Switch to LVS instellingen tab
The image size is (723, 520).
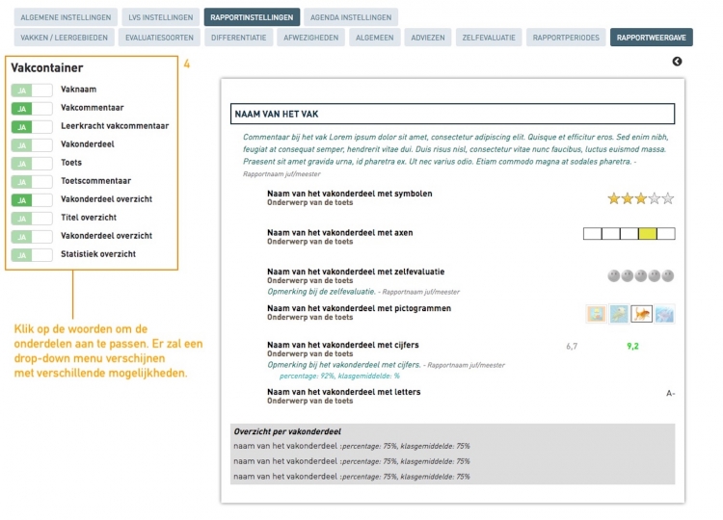pos(160,17)
